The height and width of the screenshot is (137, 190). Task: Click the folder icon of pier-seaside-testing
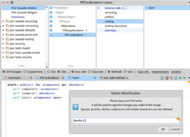pyautogui.click(x=7, y=39)
